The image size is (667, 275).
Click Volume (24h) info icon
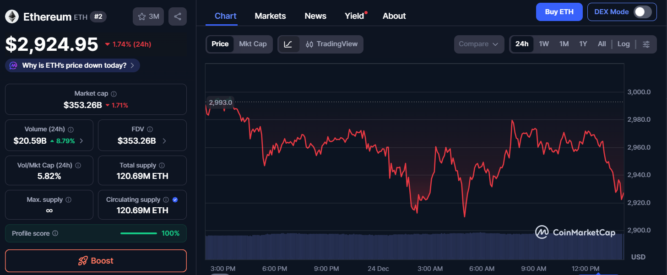pyautogui.click(x=71, y=129)
